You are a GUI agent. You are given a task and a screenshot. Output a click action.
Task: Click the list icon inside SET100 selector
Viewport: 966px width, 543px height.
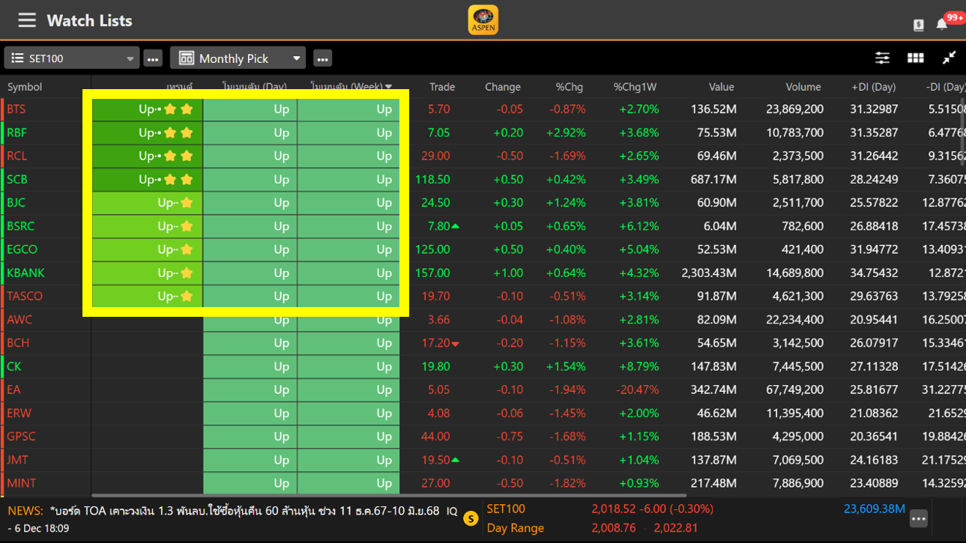tap(17, 58)
